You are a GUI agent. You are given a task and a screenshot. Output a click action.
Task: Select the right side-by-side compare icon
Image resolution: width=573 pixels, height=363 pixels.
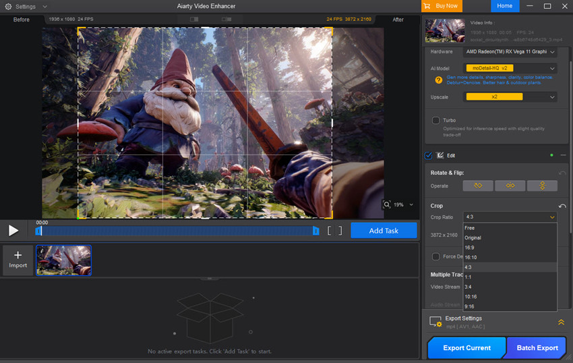coord(227,19)
